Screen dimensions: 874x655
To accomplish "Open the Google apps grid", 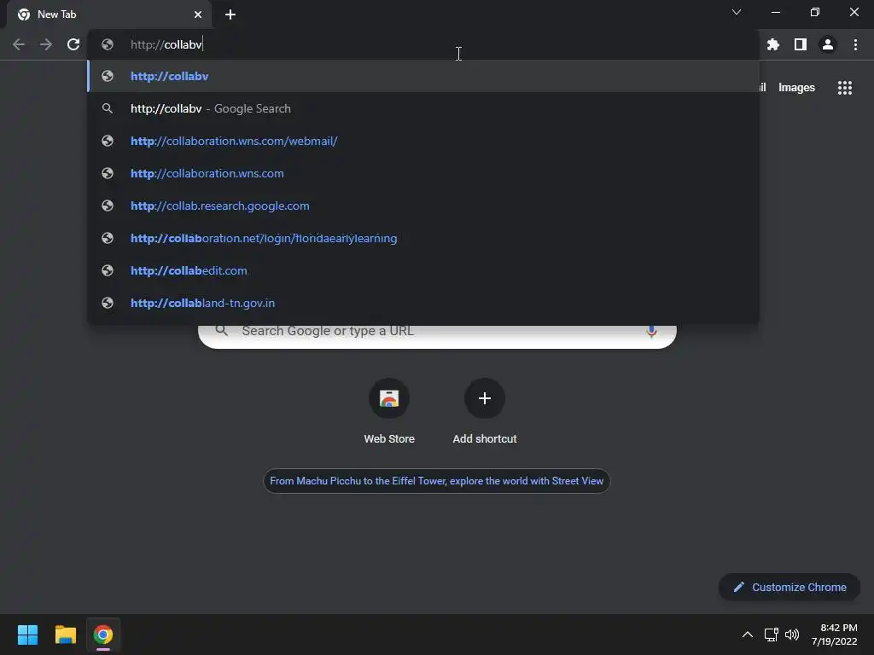I will [844, 88].
